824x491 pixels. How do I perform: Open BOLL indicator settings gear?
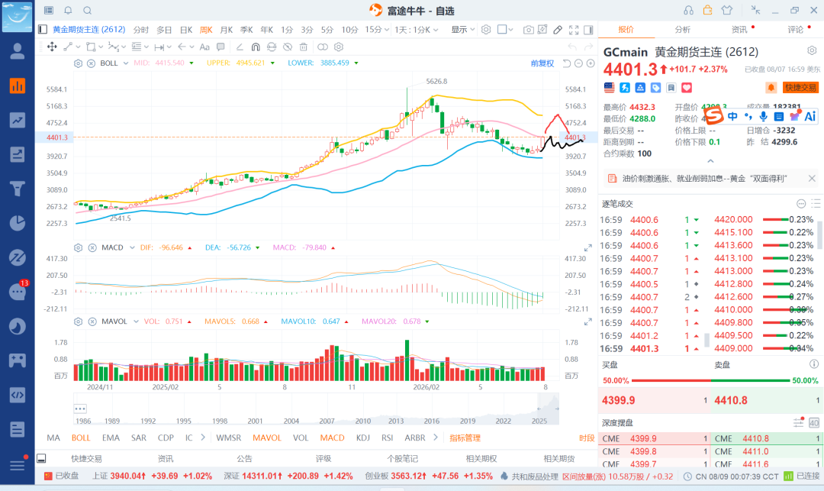(x=78, y=63)
